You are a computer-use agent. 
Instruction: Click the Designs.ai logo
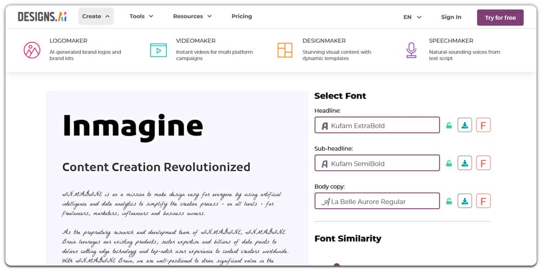[42, 17]
